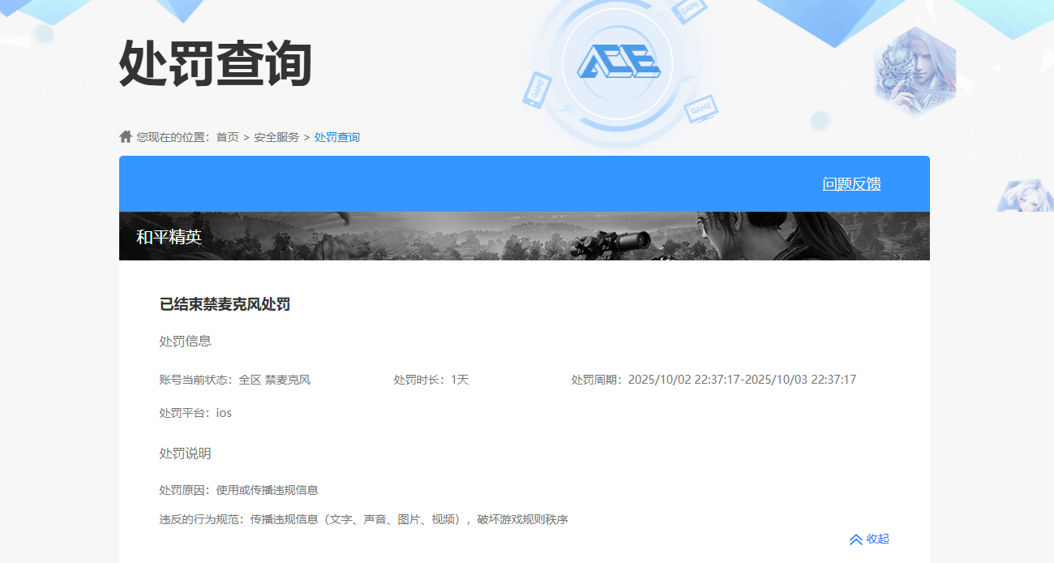
Task: Click the hexagonal character portrait
Action: 915,71
